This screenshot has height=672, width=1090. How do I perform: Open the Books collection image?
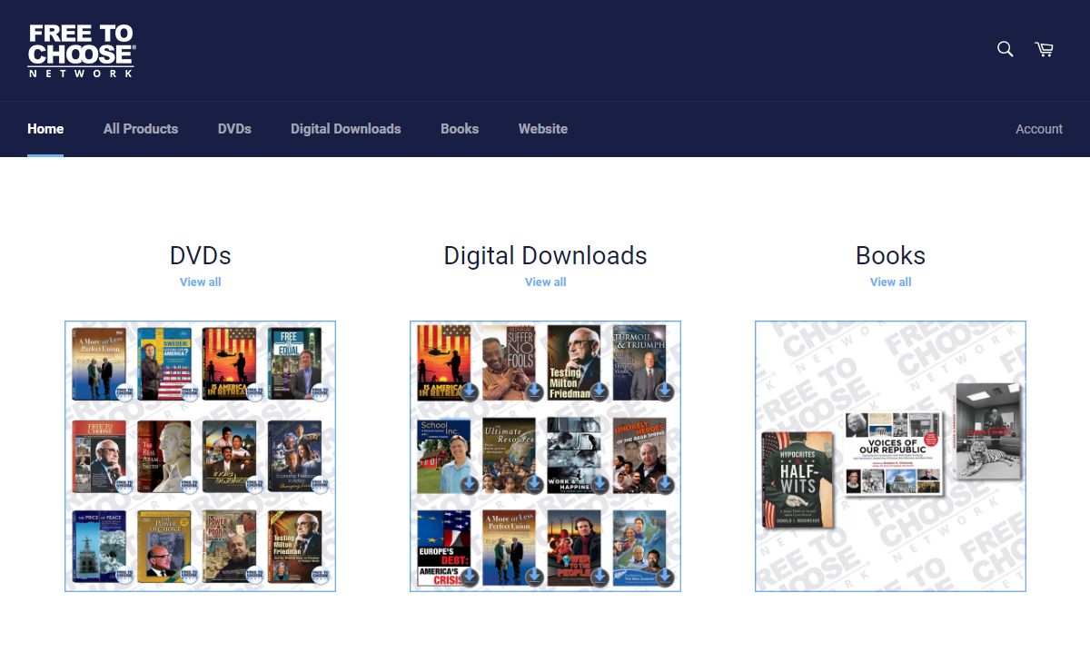pos(890,456)
